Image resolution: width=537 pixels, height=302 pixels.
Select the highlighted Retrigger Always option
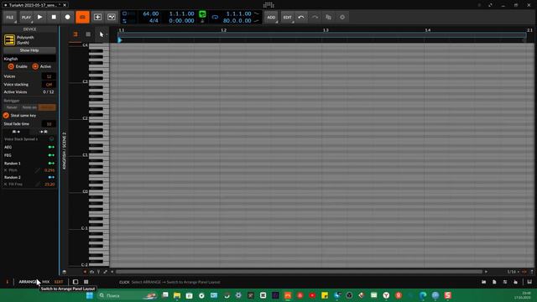point(47,107)
